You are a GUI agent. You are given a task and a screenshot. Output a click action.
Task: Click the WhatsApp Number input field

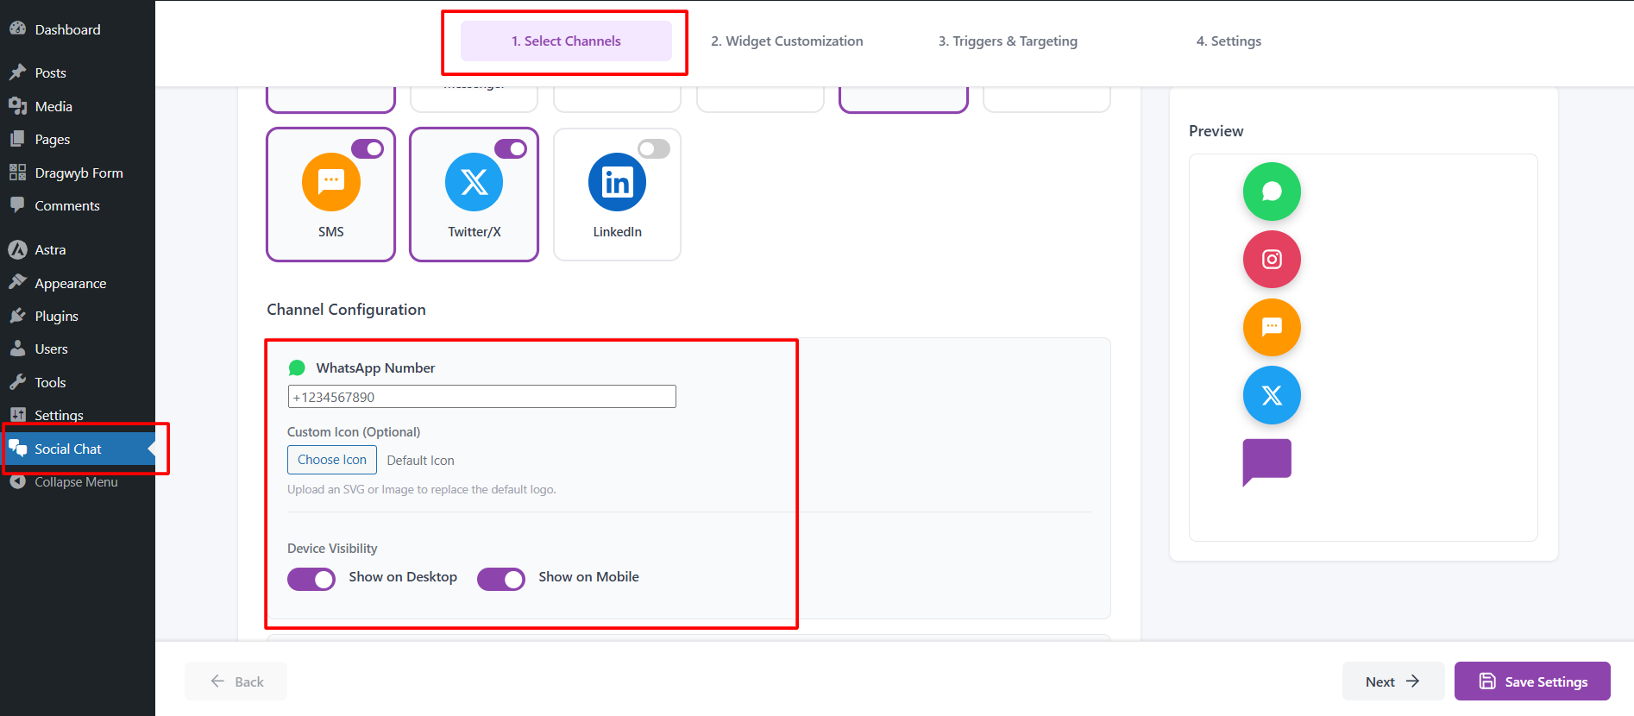(x=481, y=397)
